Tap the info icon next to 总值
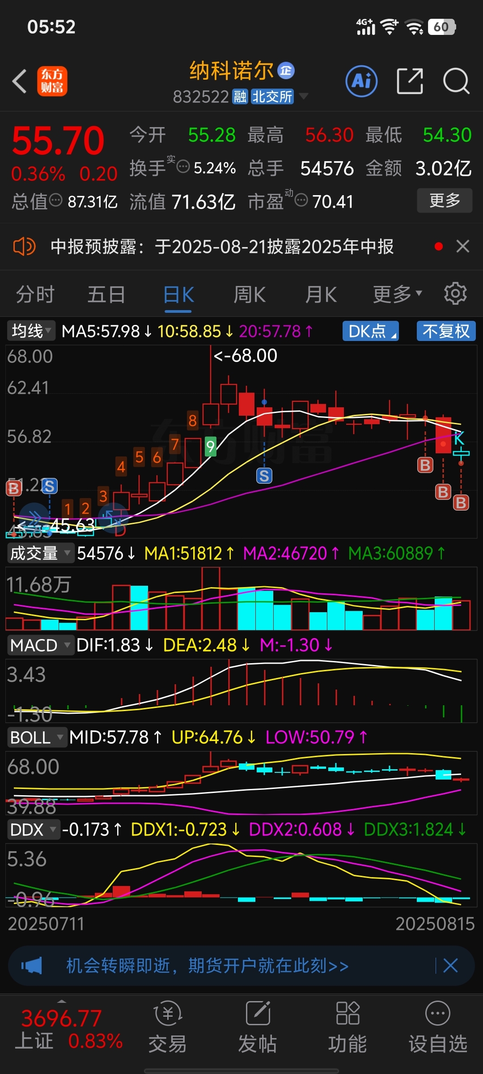Viewport: 483px width, 1074px height. click(x=55, y=200)
